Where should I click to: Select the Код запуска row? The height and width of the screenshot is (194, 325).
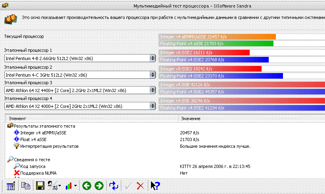point(165,166)
